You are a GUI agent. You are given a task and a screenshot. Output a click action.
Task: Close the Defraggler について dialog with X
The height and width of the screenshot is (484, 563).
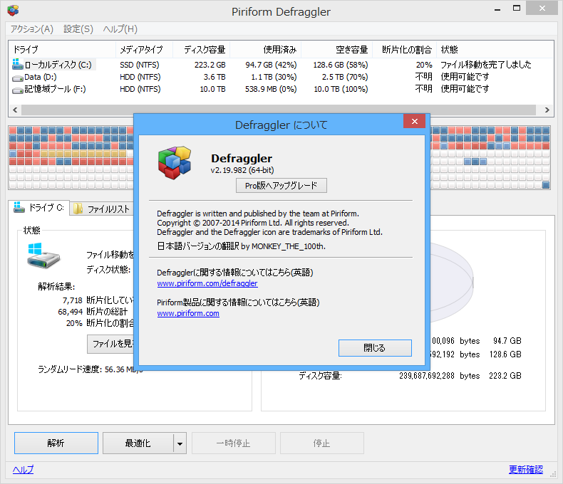pyautogui.click(x=414, y=121)
